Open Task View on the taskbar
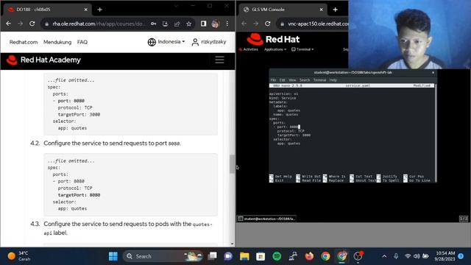Viewport: 471px width, 265px height. (x=213, y=256)
